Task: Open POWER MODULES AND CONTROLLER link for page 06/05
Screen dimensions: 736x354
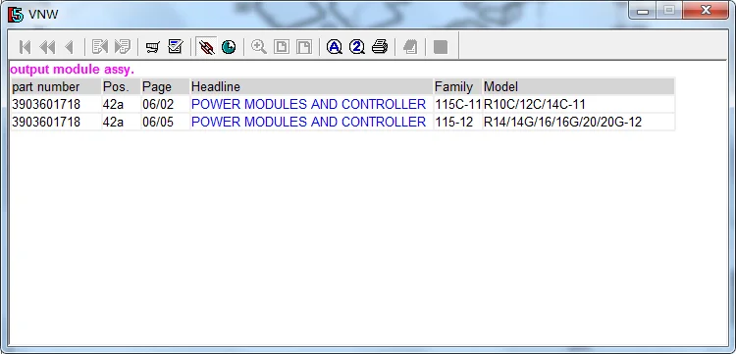Action: 308,122
